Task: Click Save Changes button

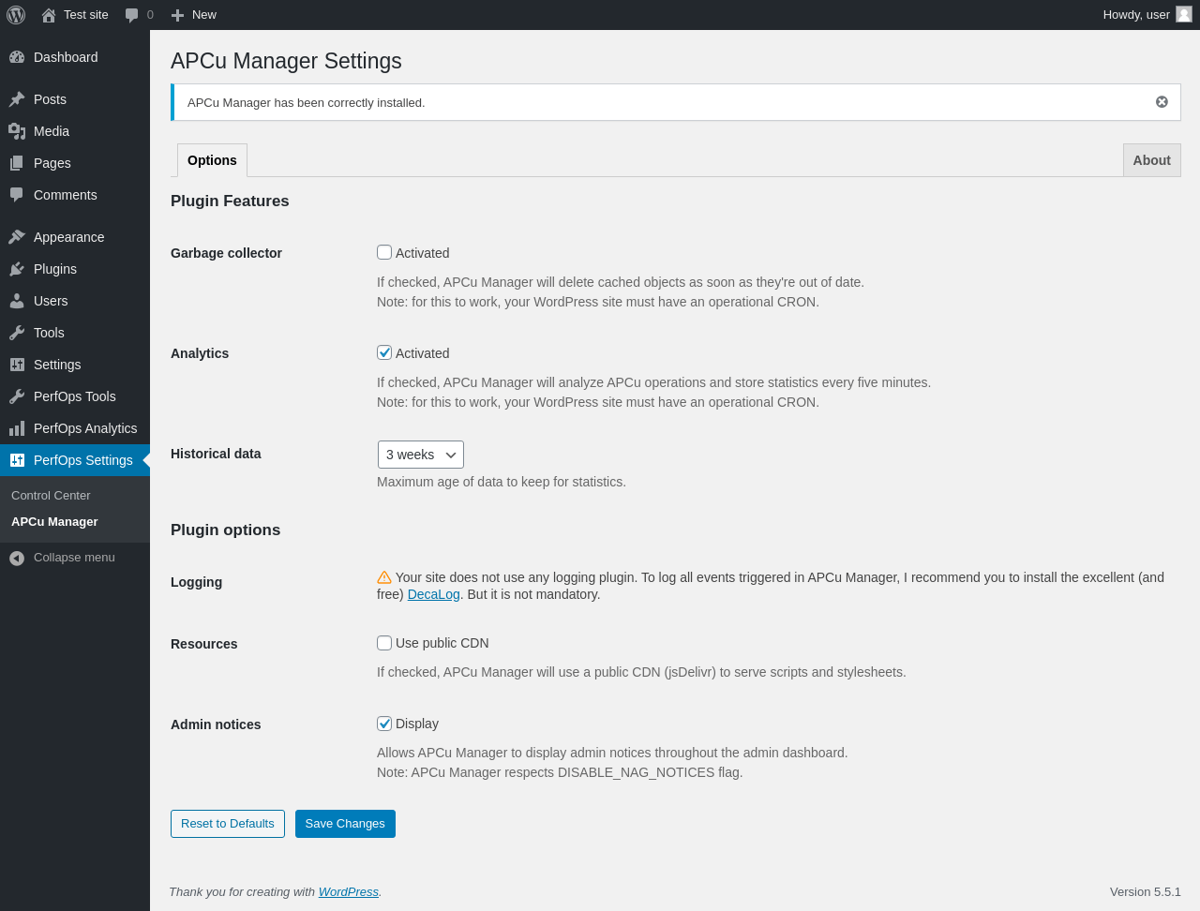Action: pos(345,824)
